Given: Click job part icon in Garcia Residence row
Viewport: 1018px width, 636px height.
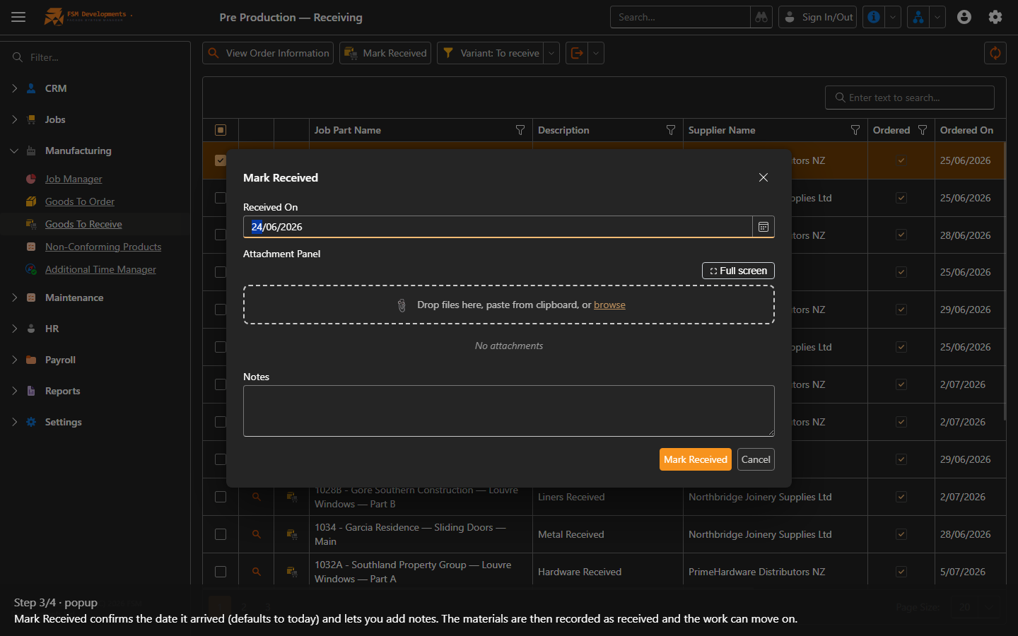Looking at the screenshot, I should coord(291,534).
